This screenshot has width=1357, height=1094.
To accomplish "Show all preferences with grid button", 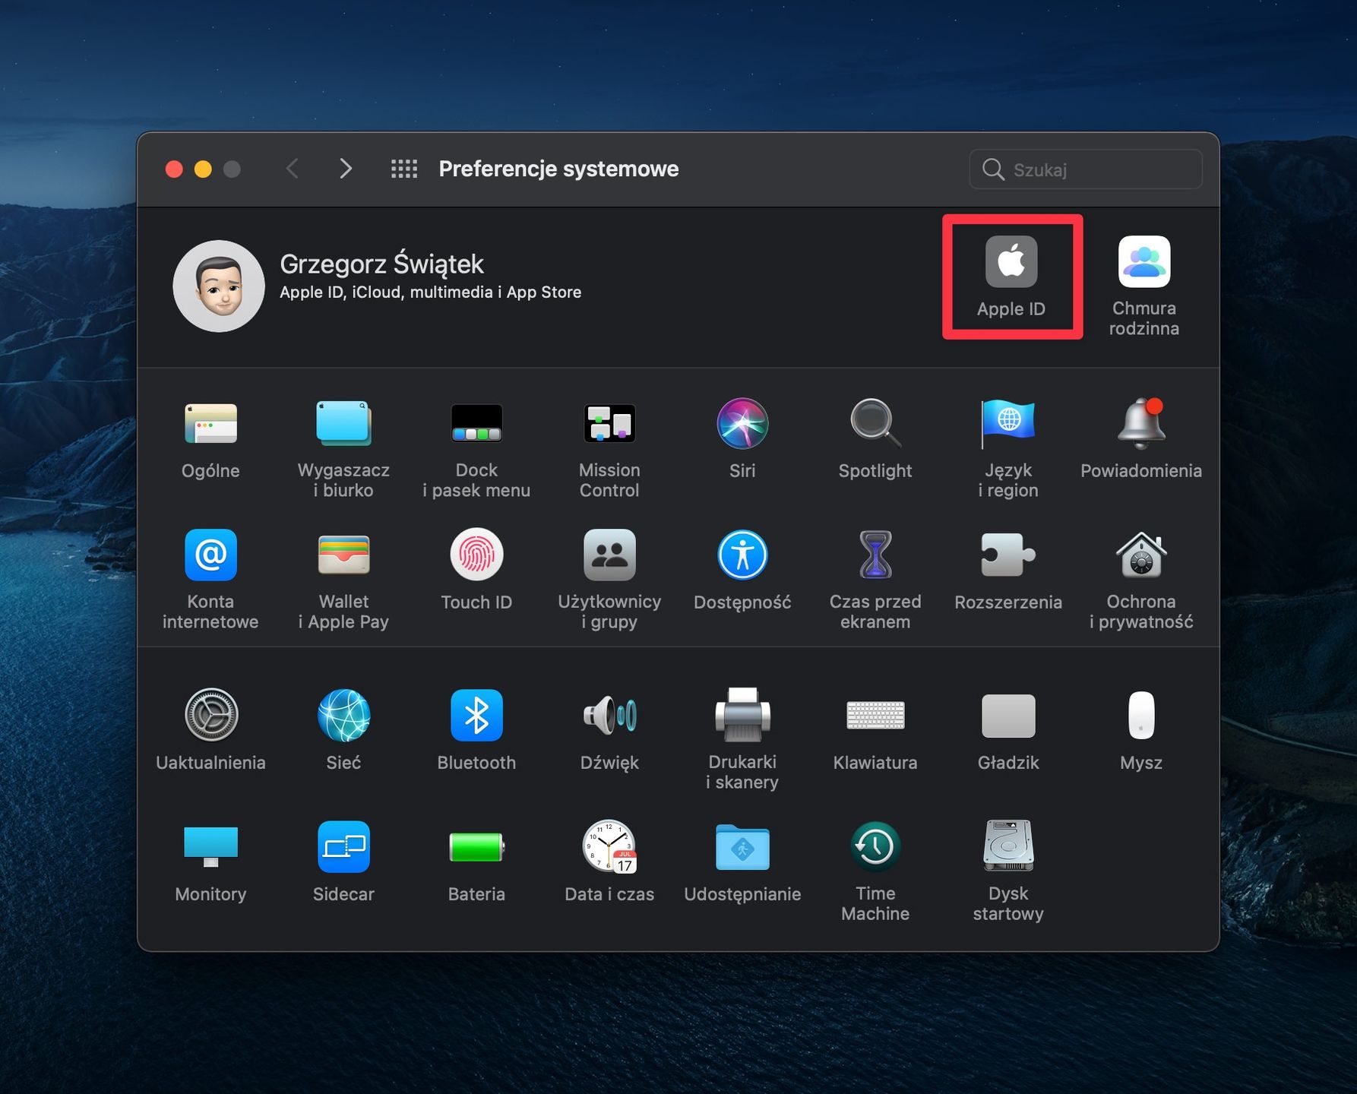I will click(404, 169).
